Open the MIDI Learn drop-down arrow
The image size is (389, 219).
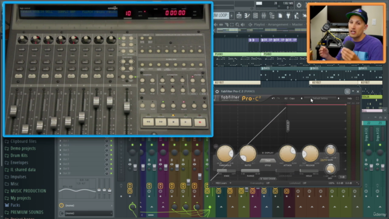coord(230,183)
